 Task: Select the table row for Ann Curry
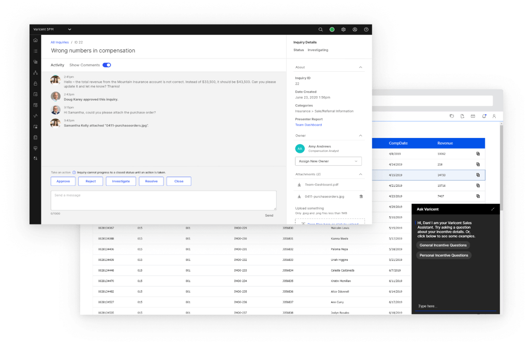click(252, 302)
